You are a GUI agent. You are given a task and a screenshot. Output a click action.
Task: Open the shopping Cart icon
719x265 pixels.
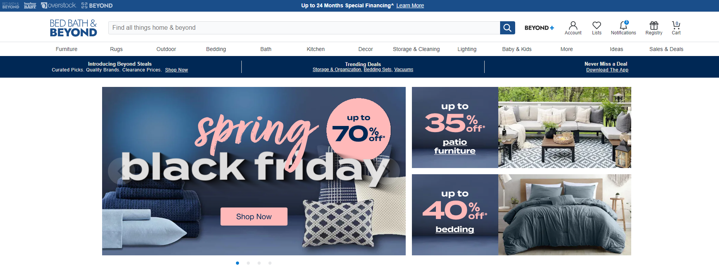click(676, 28)
